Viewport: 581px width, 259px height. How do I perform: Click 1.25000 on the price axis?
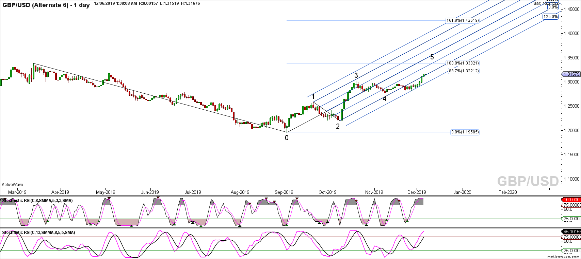(x=571, y=106)
